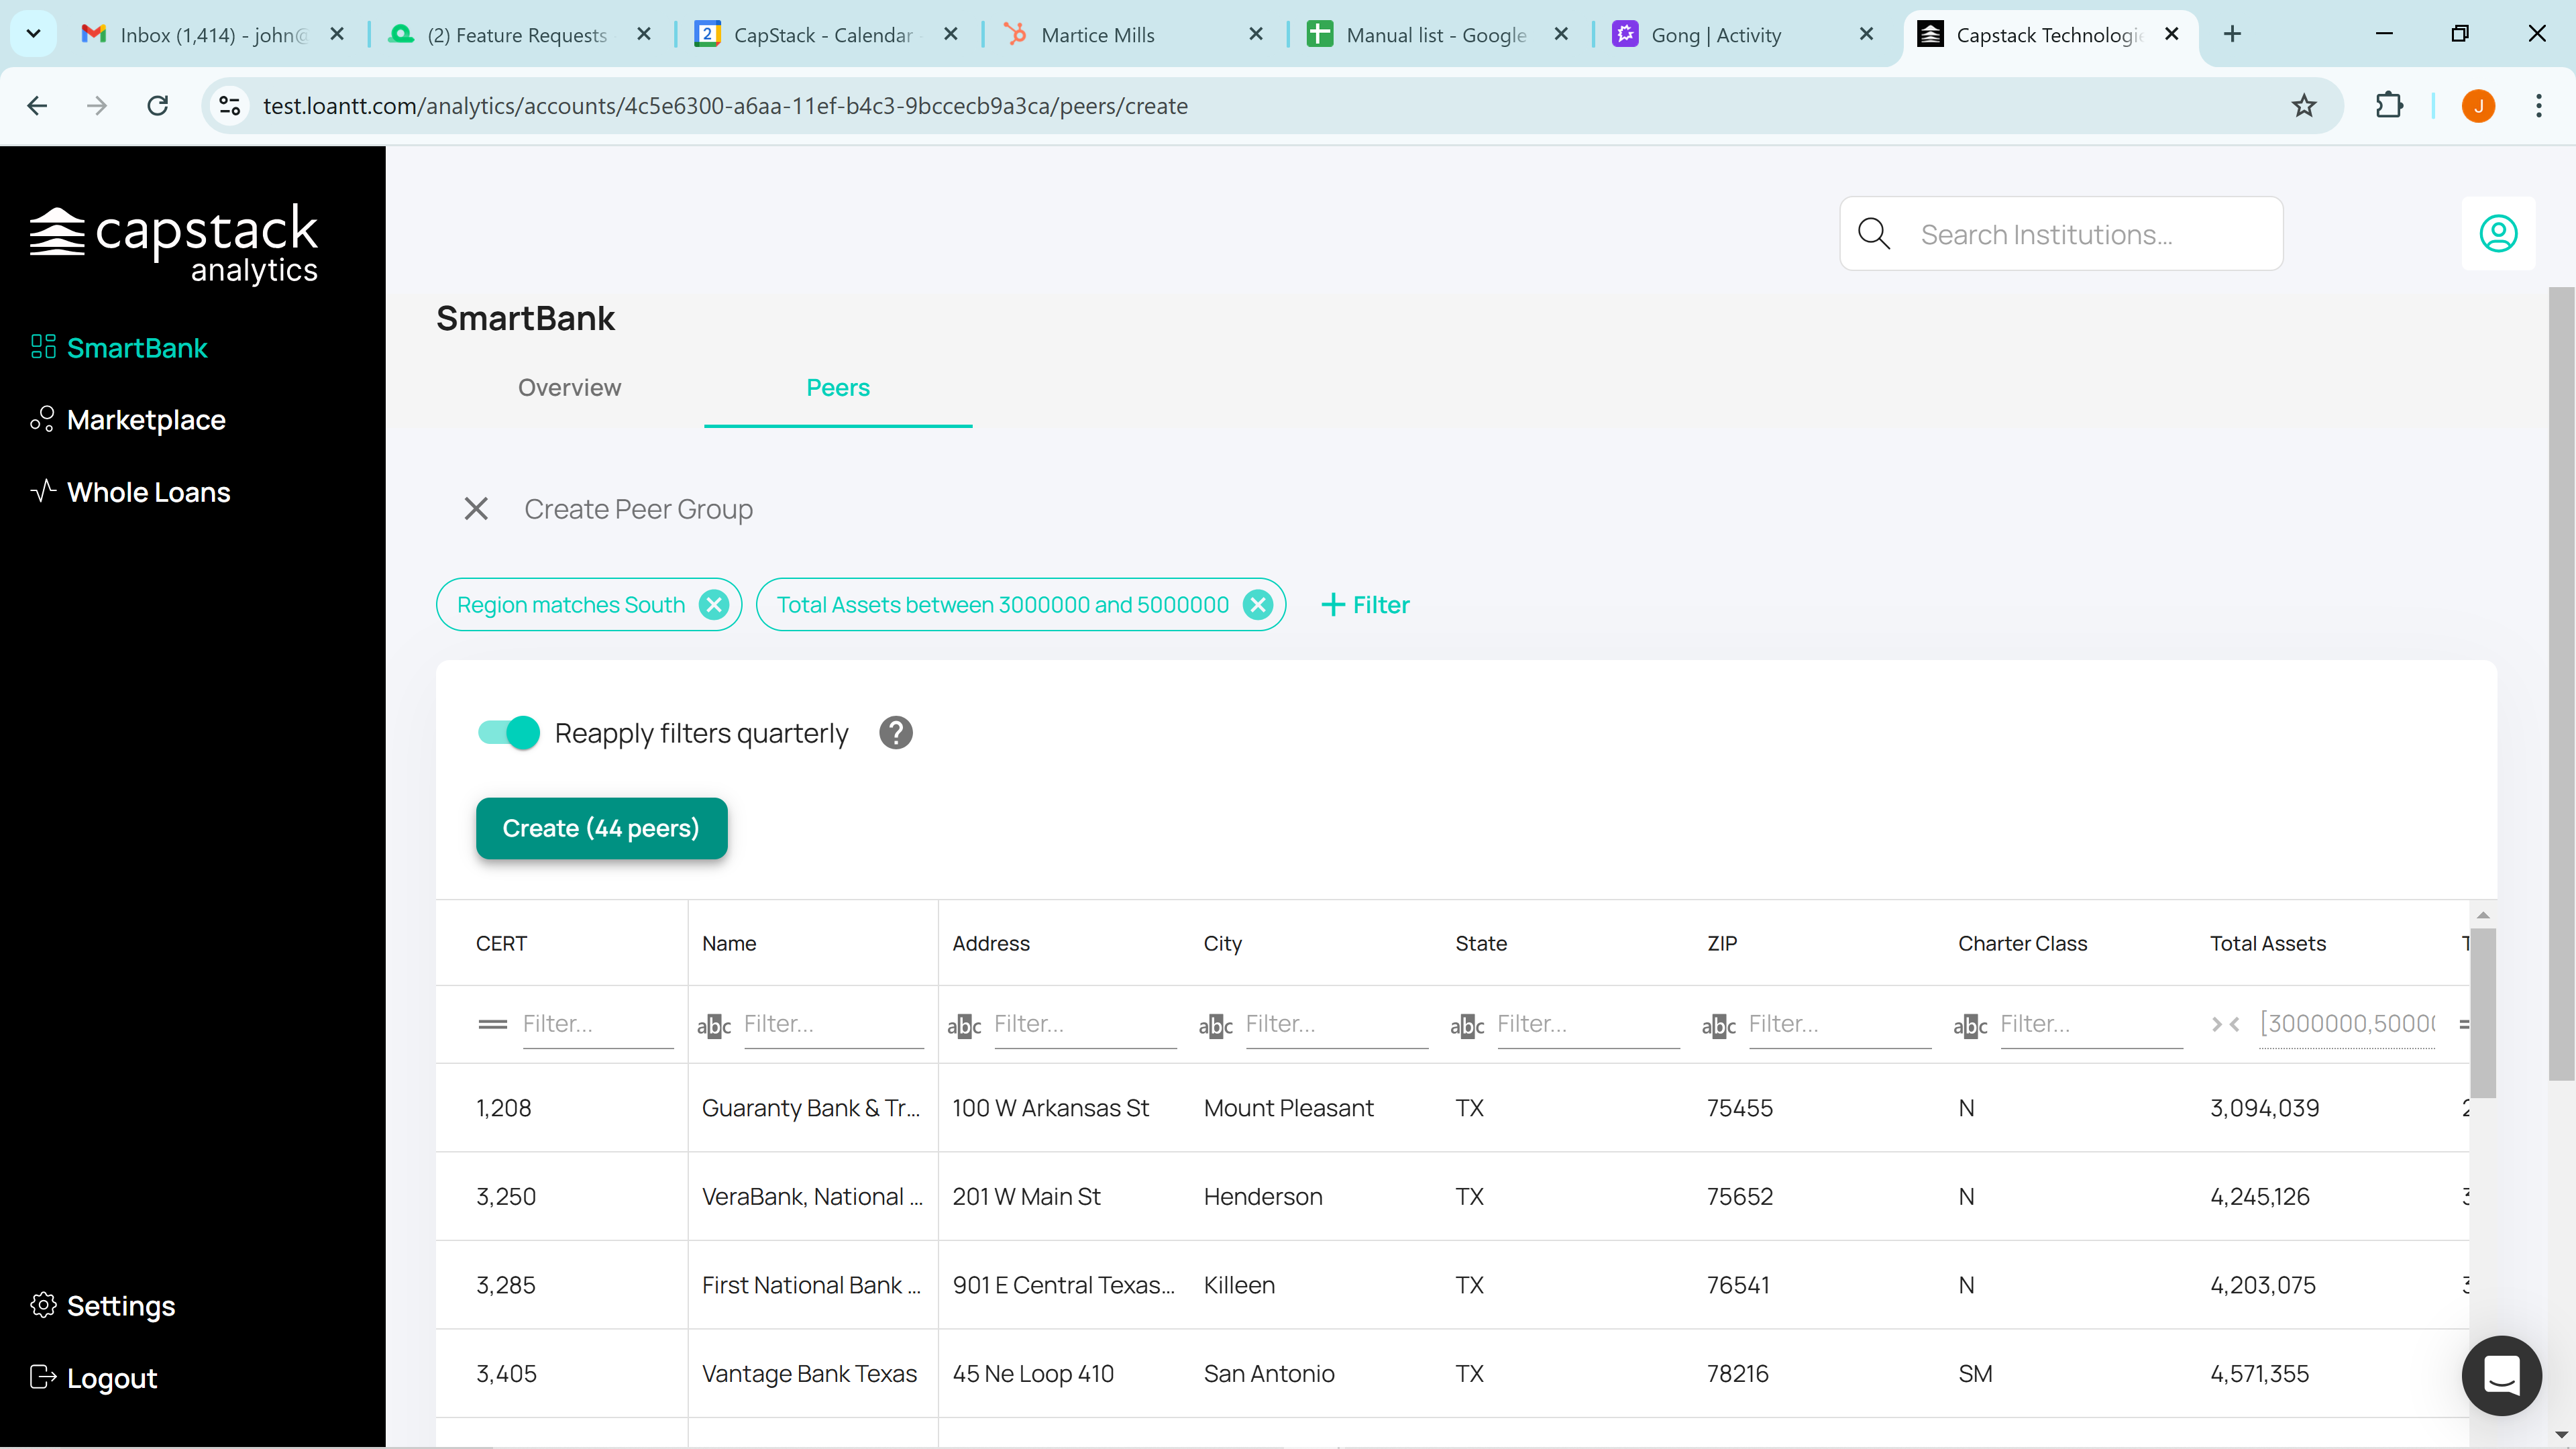Screen dimensions: 2576x1449
Task: Click the Name column filter input
Action: point(833,1024)
